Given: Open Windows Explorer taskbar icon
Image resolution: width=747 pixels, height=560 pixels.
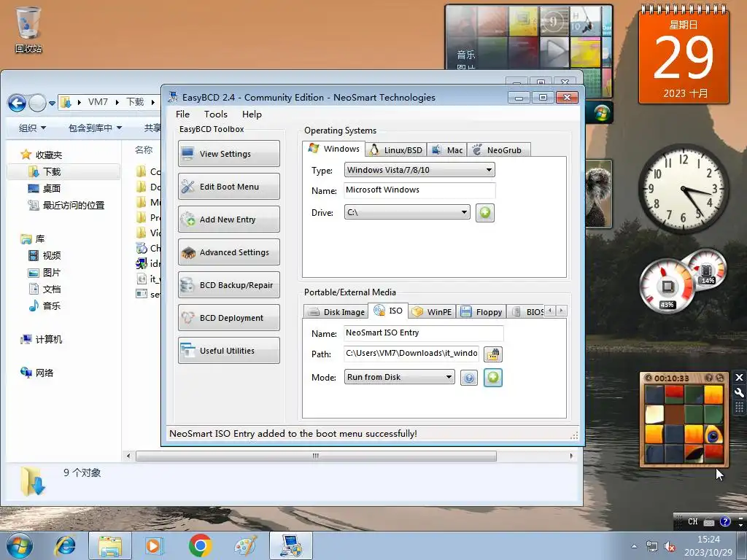Looking at the screenshot, I should pyautogui.click(x=110, y=545).
